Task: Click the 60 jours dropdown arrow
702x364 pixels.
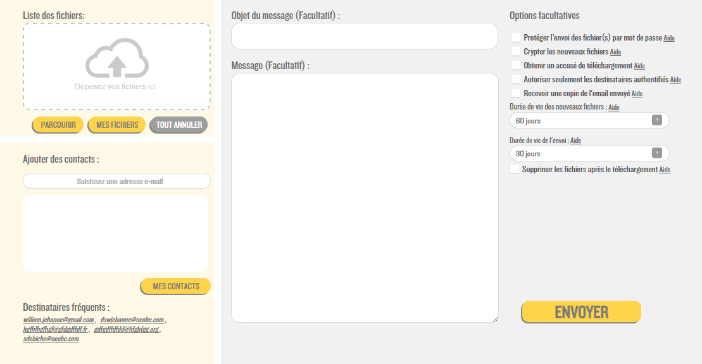Action: (656, 120)
